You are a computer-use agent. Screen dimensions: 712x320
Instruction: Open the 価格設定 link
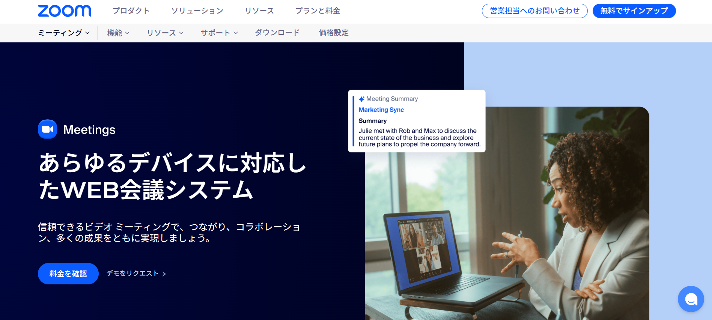coord(334,33)
